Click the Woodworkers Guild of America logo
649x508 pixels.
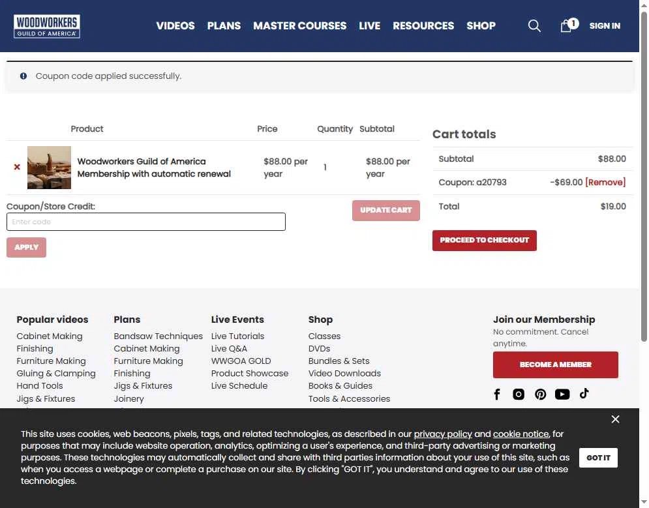[x=47, y=26]
